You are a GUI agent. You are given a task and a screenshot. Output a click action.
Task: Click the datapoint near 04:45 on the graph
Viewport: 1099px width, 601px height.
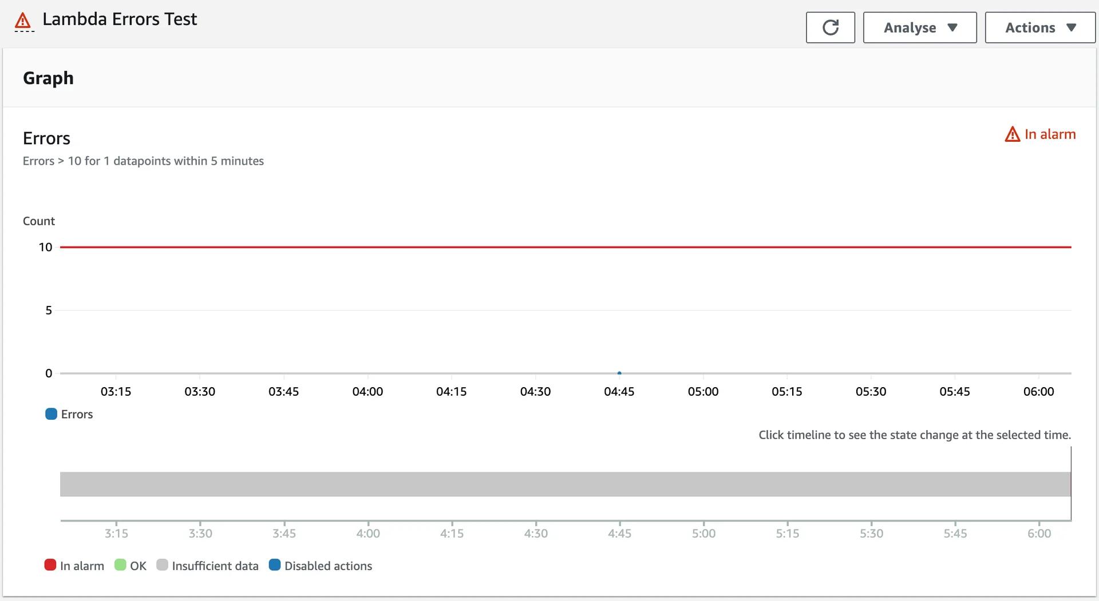tap(619, 373)
